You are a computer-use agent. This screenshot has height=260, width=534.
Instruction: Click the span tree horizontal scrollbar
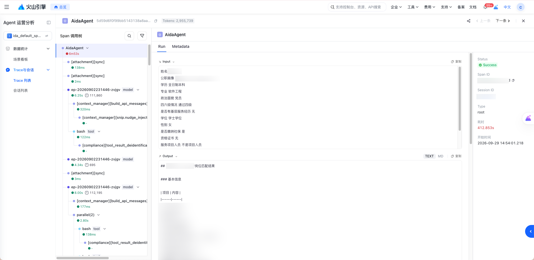pos(83,258)
